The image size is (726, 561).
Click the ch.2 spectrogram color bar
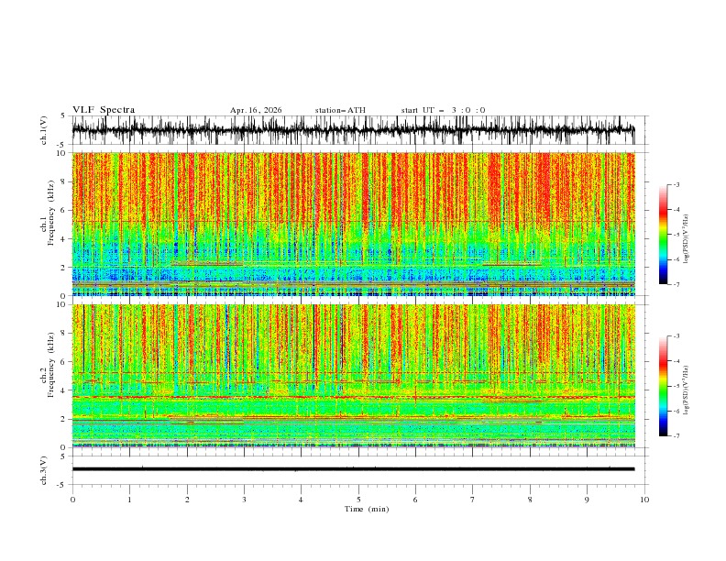(x=663, y=386)
